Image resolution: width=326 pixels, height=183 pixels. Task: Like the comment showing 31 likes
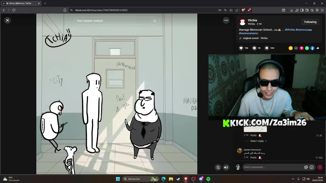pos(317,135)
